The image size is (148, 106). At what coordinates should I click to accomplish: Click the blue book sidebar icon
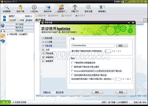pyautogui.click(x=3, y=41)
